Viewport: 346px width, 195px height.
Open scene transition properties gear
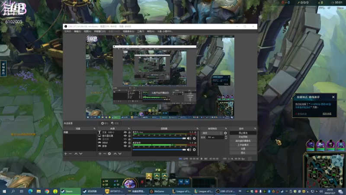[225, 133]
